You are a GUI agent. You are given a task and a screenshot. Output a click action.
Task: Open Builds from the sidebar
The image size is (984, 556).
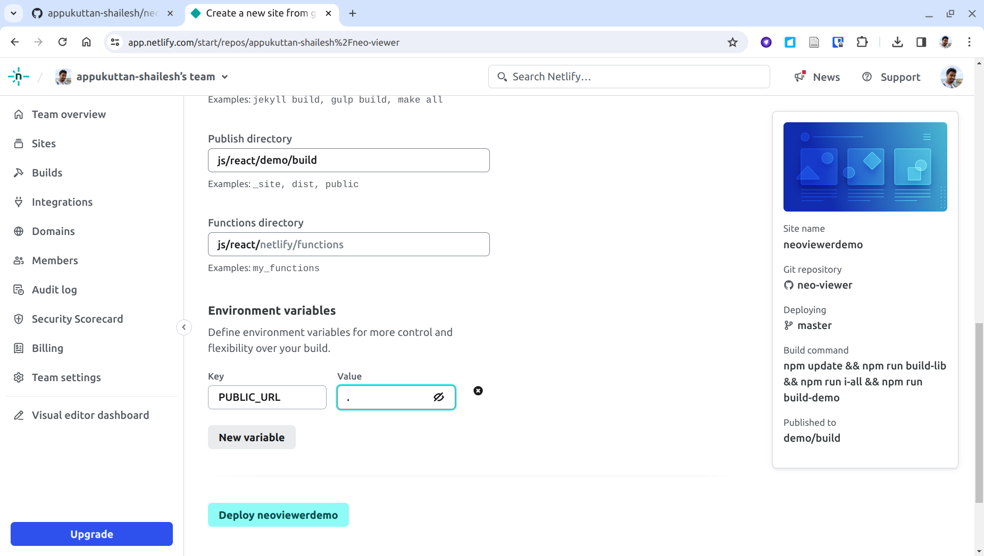click(47, 172)
